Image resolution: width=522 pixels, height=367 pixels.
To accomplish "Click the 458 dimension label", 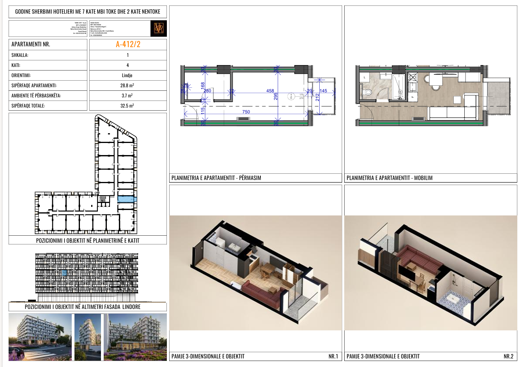I will click(x=270, y=91).
